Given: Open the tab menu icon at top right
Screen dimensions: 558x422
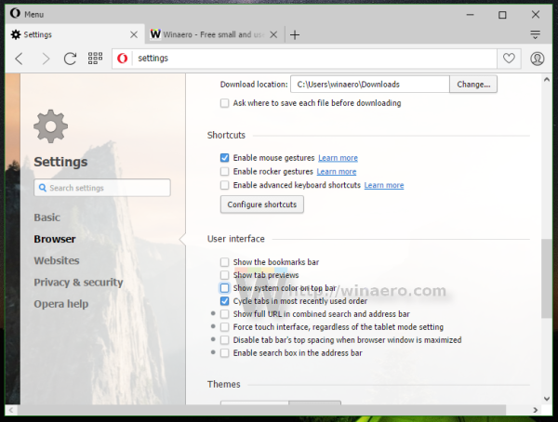Looking at the screenshot, I should click(535, 34).
